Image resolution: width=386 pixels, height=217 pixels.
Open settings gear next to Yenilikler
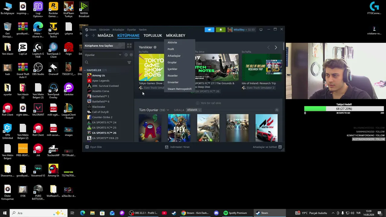(155, 47)
